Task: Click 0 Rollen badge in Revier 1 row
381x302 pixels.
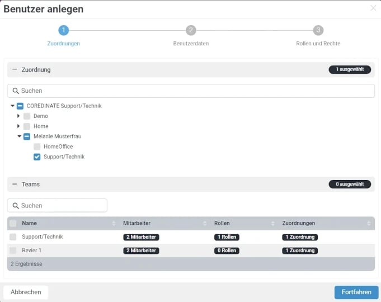Action: 227,251
